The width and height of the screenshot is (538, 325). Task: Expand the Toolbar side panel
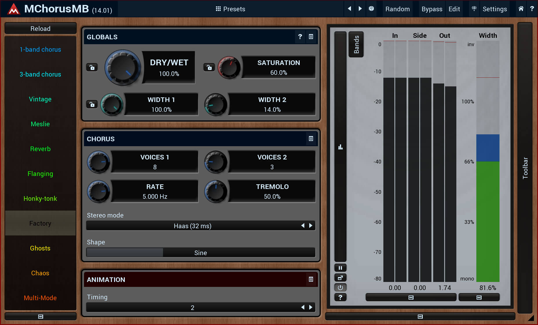point(525,168)
